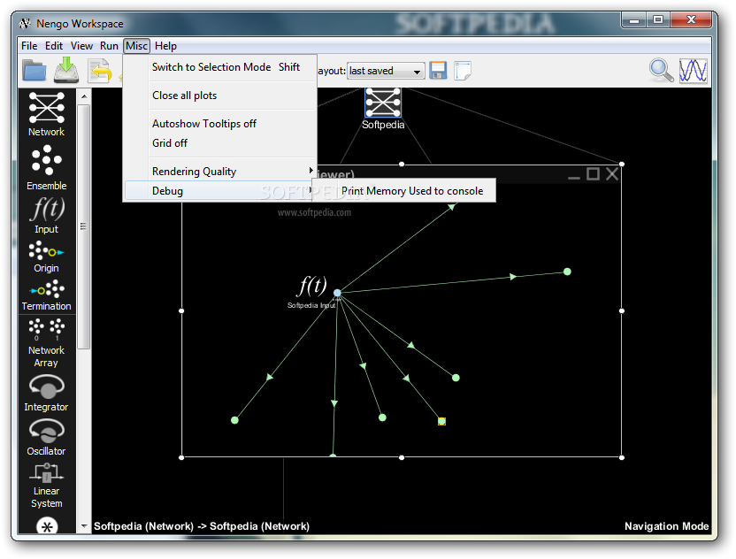Click the blank page icon beside save layout

point(463,71)
